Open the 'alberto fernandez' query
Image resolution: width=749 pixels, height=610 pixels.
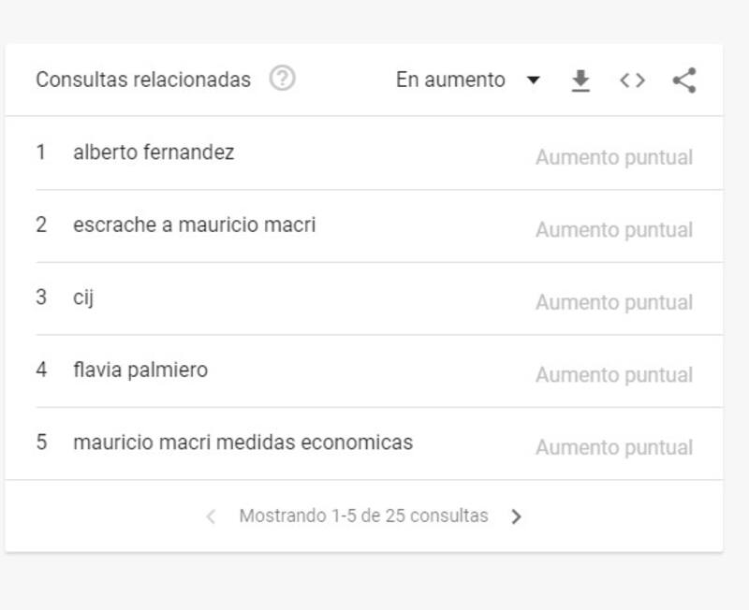(154, 152)
